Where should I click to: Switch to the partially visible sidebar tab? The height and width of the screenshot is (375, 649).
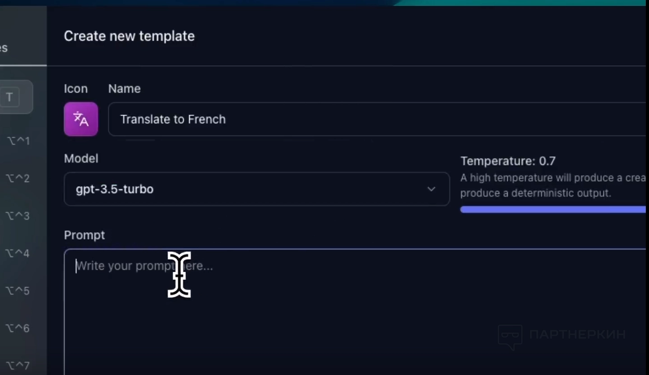click(5, 48)
